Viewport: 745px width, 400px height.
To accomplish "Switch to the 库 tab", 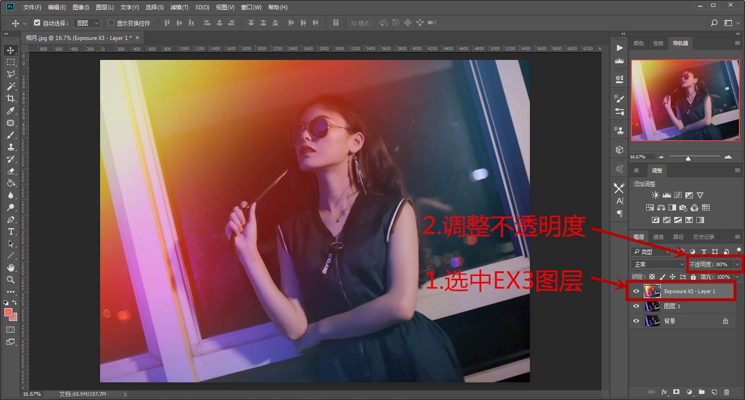I will click(637, 170).
